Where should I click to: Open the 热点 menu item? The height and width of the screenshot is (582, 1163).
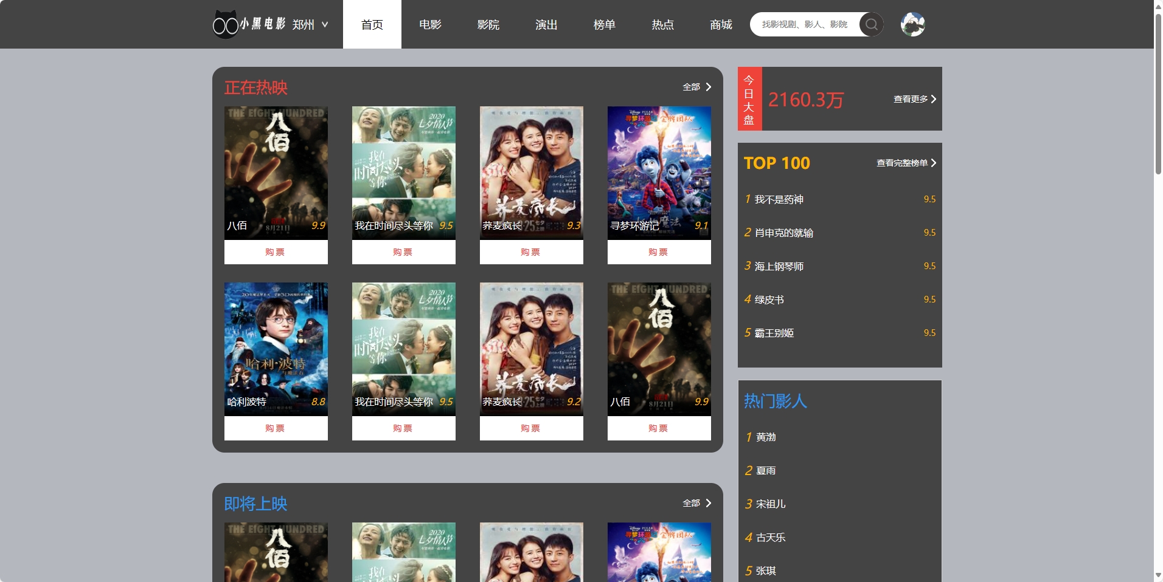(x=663, y=24)
